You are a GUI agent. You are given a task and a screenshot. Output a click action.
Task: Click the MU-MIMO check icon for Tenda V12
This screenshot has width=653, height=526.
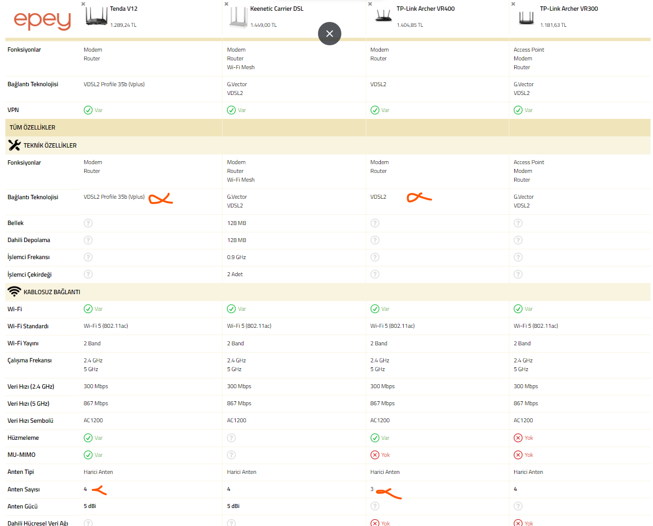tap(88, 455)
